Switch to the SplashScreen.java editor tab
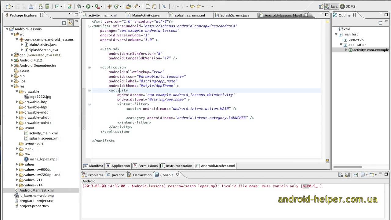This screenshot has width=391, height=220. [235, 15]
